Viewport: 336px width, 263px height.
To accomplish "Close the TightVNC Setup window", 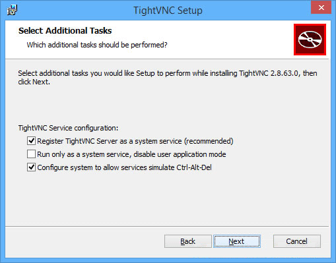I will [321, 7].
